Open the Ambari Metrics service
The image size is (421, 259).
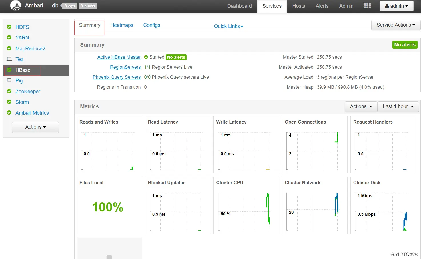[32, 113]
